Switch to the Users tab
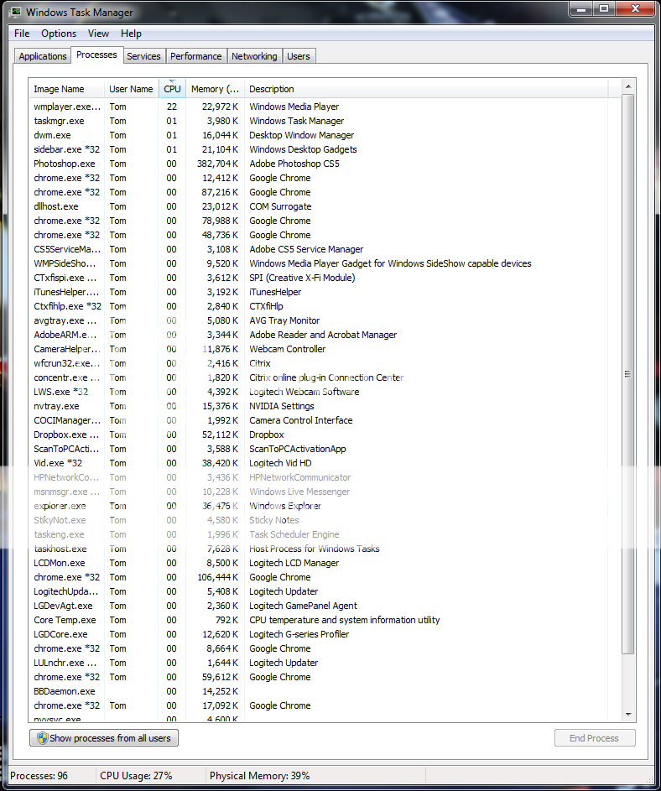This screenshot has width=661, height=791. coord(299,56)
